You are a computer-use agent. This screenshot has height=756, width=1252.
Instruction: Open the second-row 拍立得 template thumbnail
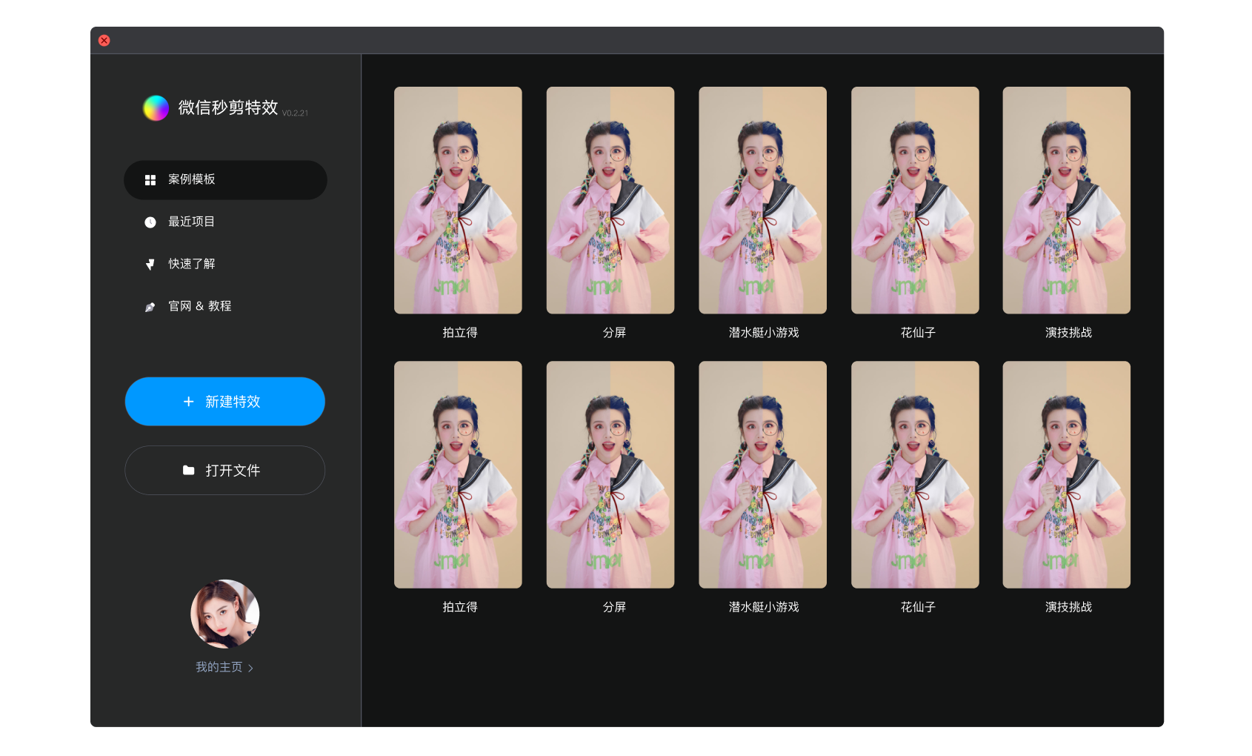(x=458, y=475)
